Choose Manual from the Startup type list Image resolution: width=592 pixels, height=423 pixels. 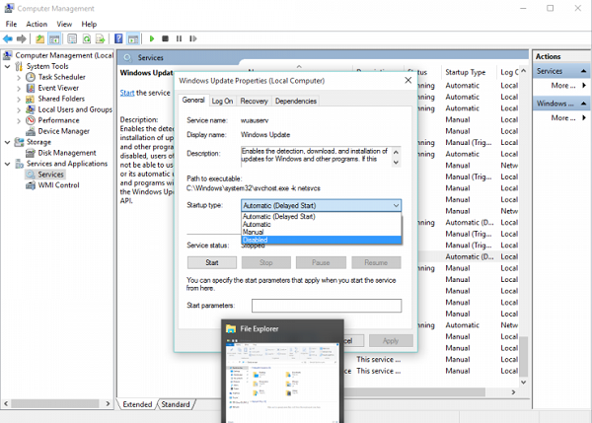tap(254, 232)
